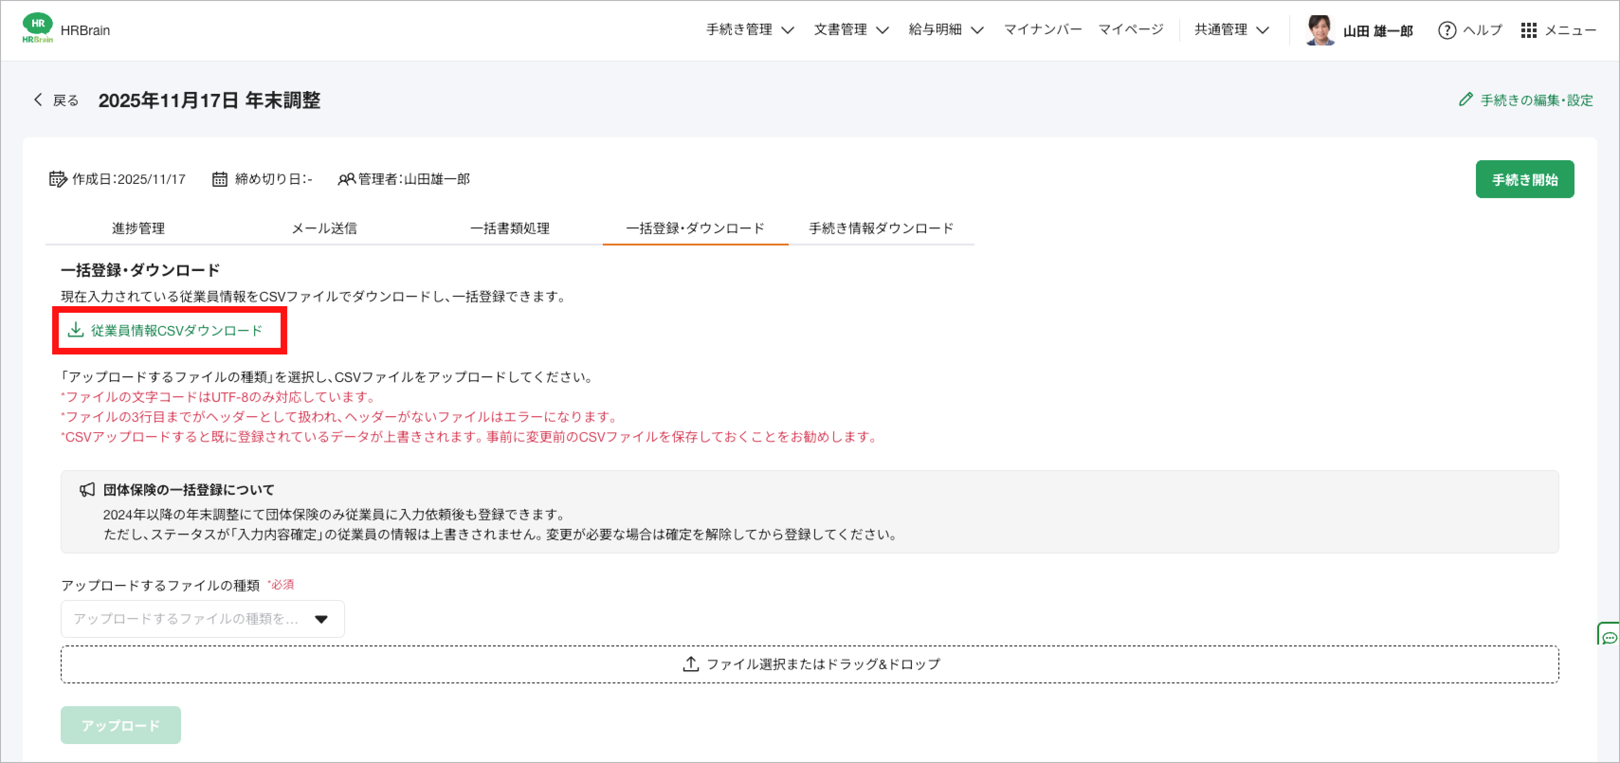Click the pencil icon for 手続きの編集・設定
Screen dimensions: 1620x763
point(1465,100)
